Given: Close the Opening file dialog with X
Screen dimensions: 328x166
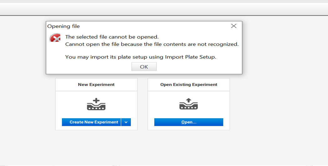Looking at the screenshot, I should click(x=233, y=26).
